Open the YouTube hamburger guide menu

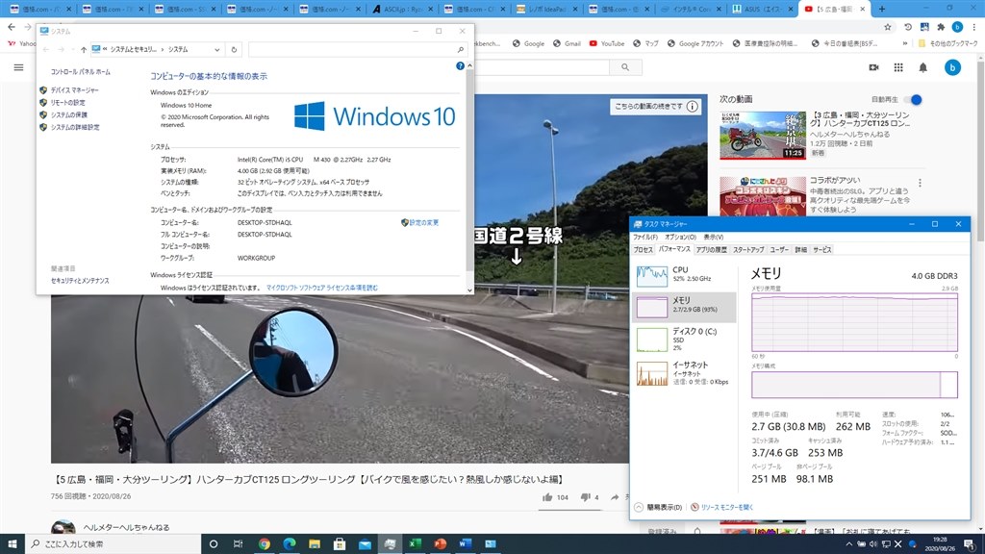pos(19,67)
